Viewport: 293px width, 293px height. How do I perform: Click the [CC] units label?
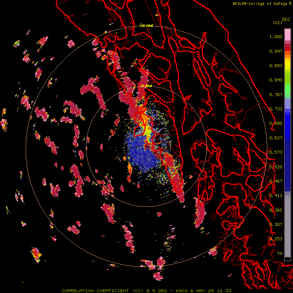click(278, 22)
